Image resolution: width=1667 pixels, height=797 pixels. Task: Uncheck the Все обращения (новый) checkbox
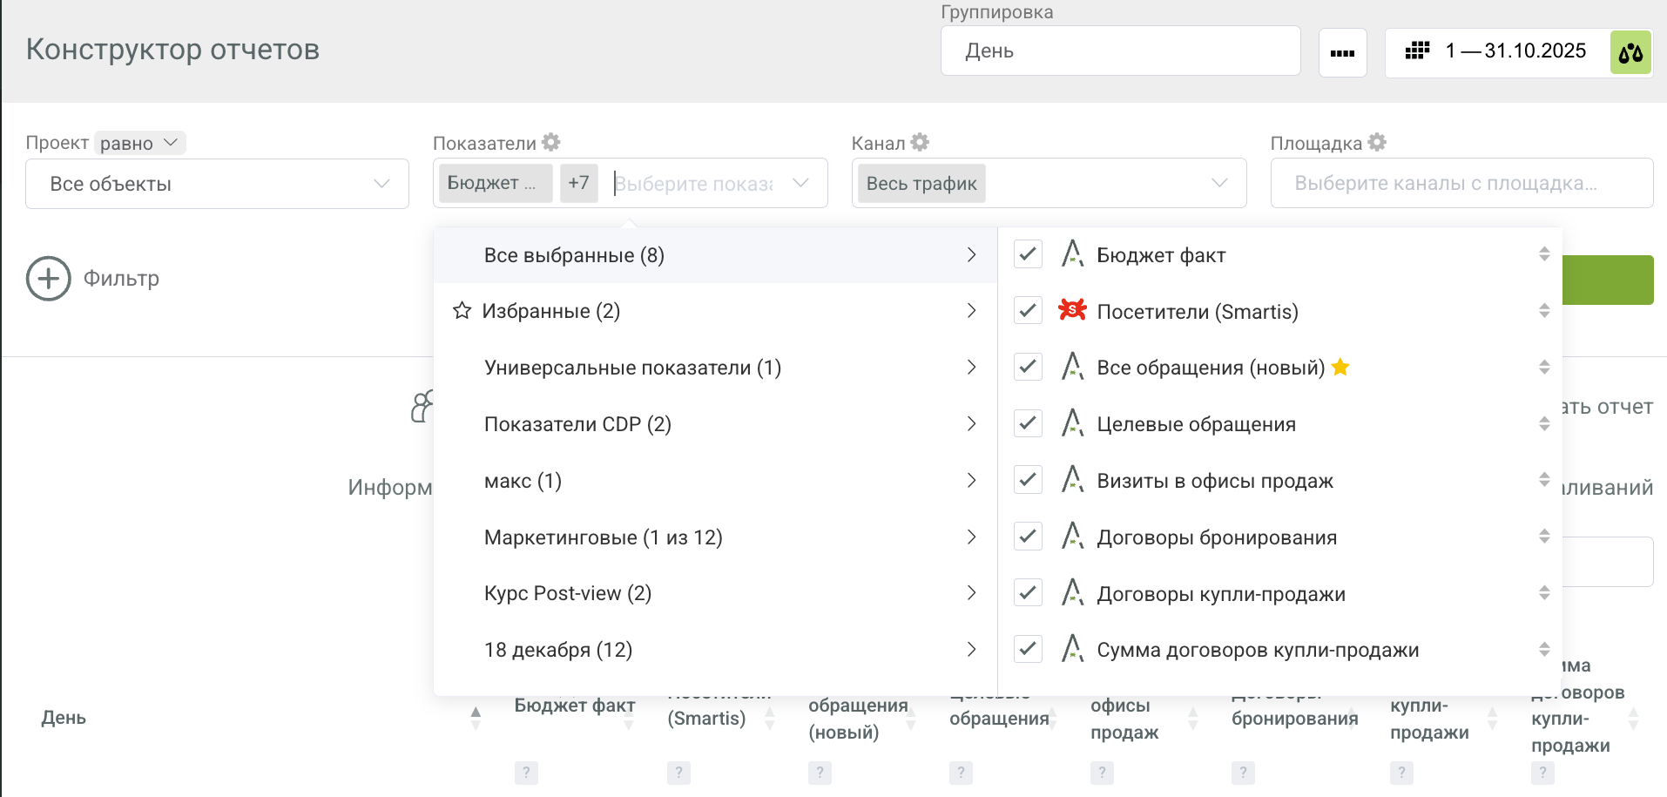1029,367
